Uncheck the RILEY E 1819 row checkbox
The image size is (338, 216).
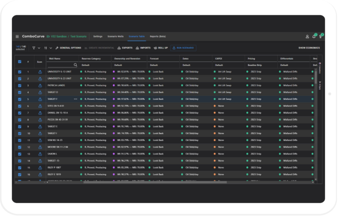[19, 175]
